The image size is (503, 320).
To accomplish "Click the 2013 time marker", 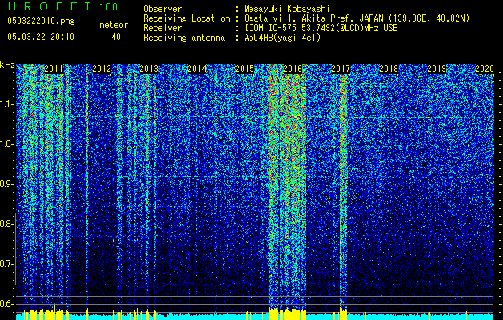I will coord(150,69).
